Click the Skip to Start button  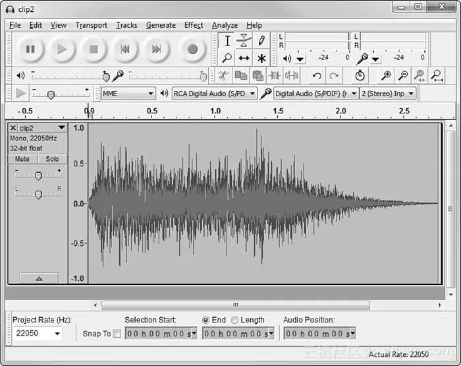pyautogui.click(x=125, y=49)
